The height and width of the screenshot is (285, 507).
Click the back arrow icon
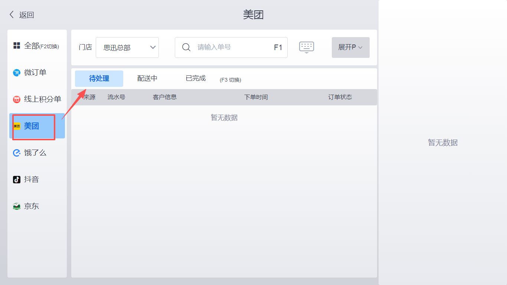click(x=12, y=15)
